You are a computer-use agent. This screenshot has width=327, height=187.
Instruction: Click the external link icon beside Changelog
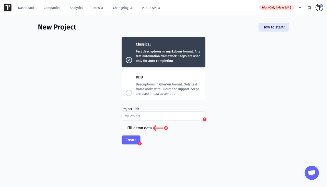(x=131, y=8)
